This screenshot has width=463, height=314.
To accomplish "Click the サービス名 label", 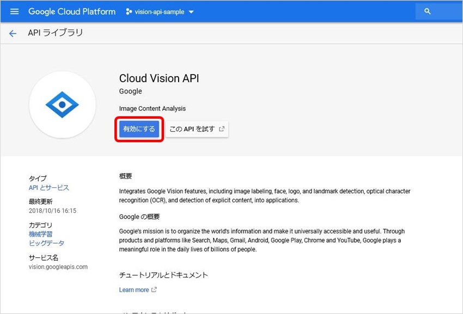I will pyautogui.click(x=44, y=257).
